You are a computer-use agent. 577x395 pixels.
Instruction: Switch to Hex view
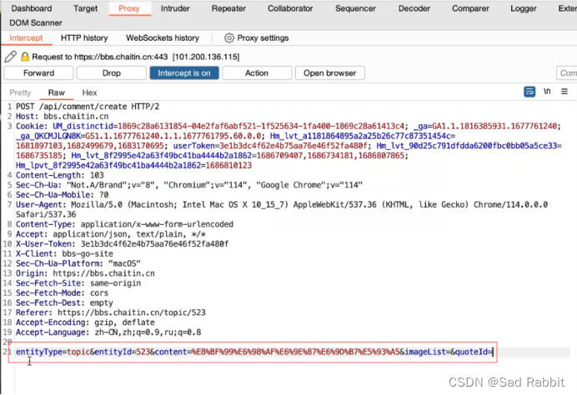point(89,92)
